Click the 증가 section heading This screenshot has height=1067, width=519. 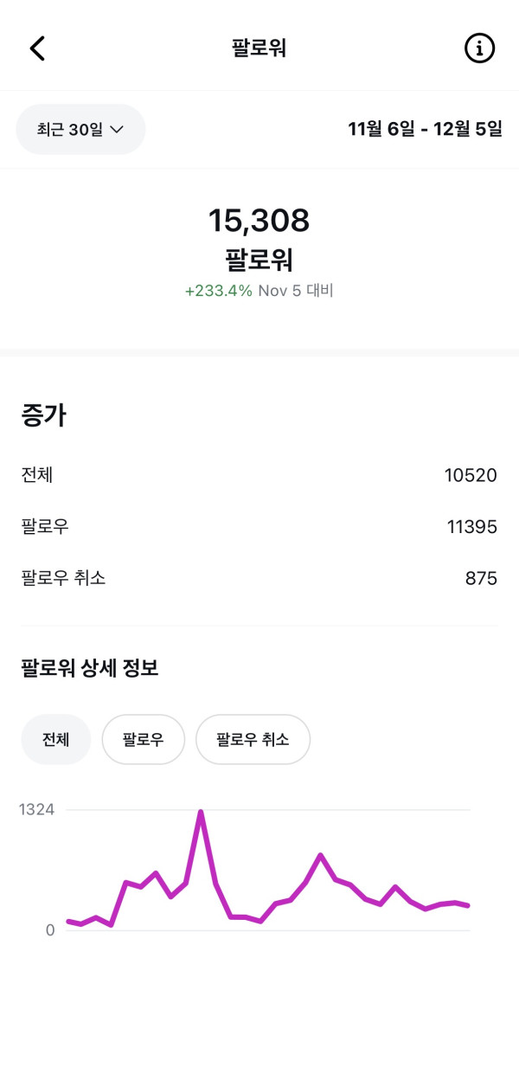click(x=44, y=415)
